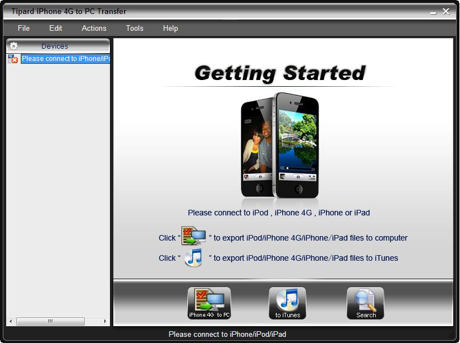Click the to iTunes export button
The height and width of the screenshot is (343, 460).
[x=287, y=303]
